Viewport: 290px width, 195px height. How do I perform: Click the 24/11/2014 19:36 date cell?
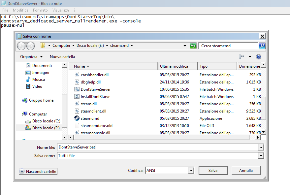[174, 82]
